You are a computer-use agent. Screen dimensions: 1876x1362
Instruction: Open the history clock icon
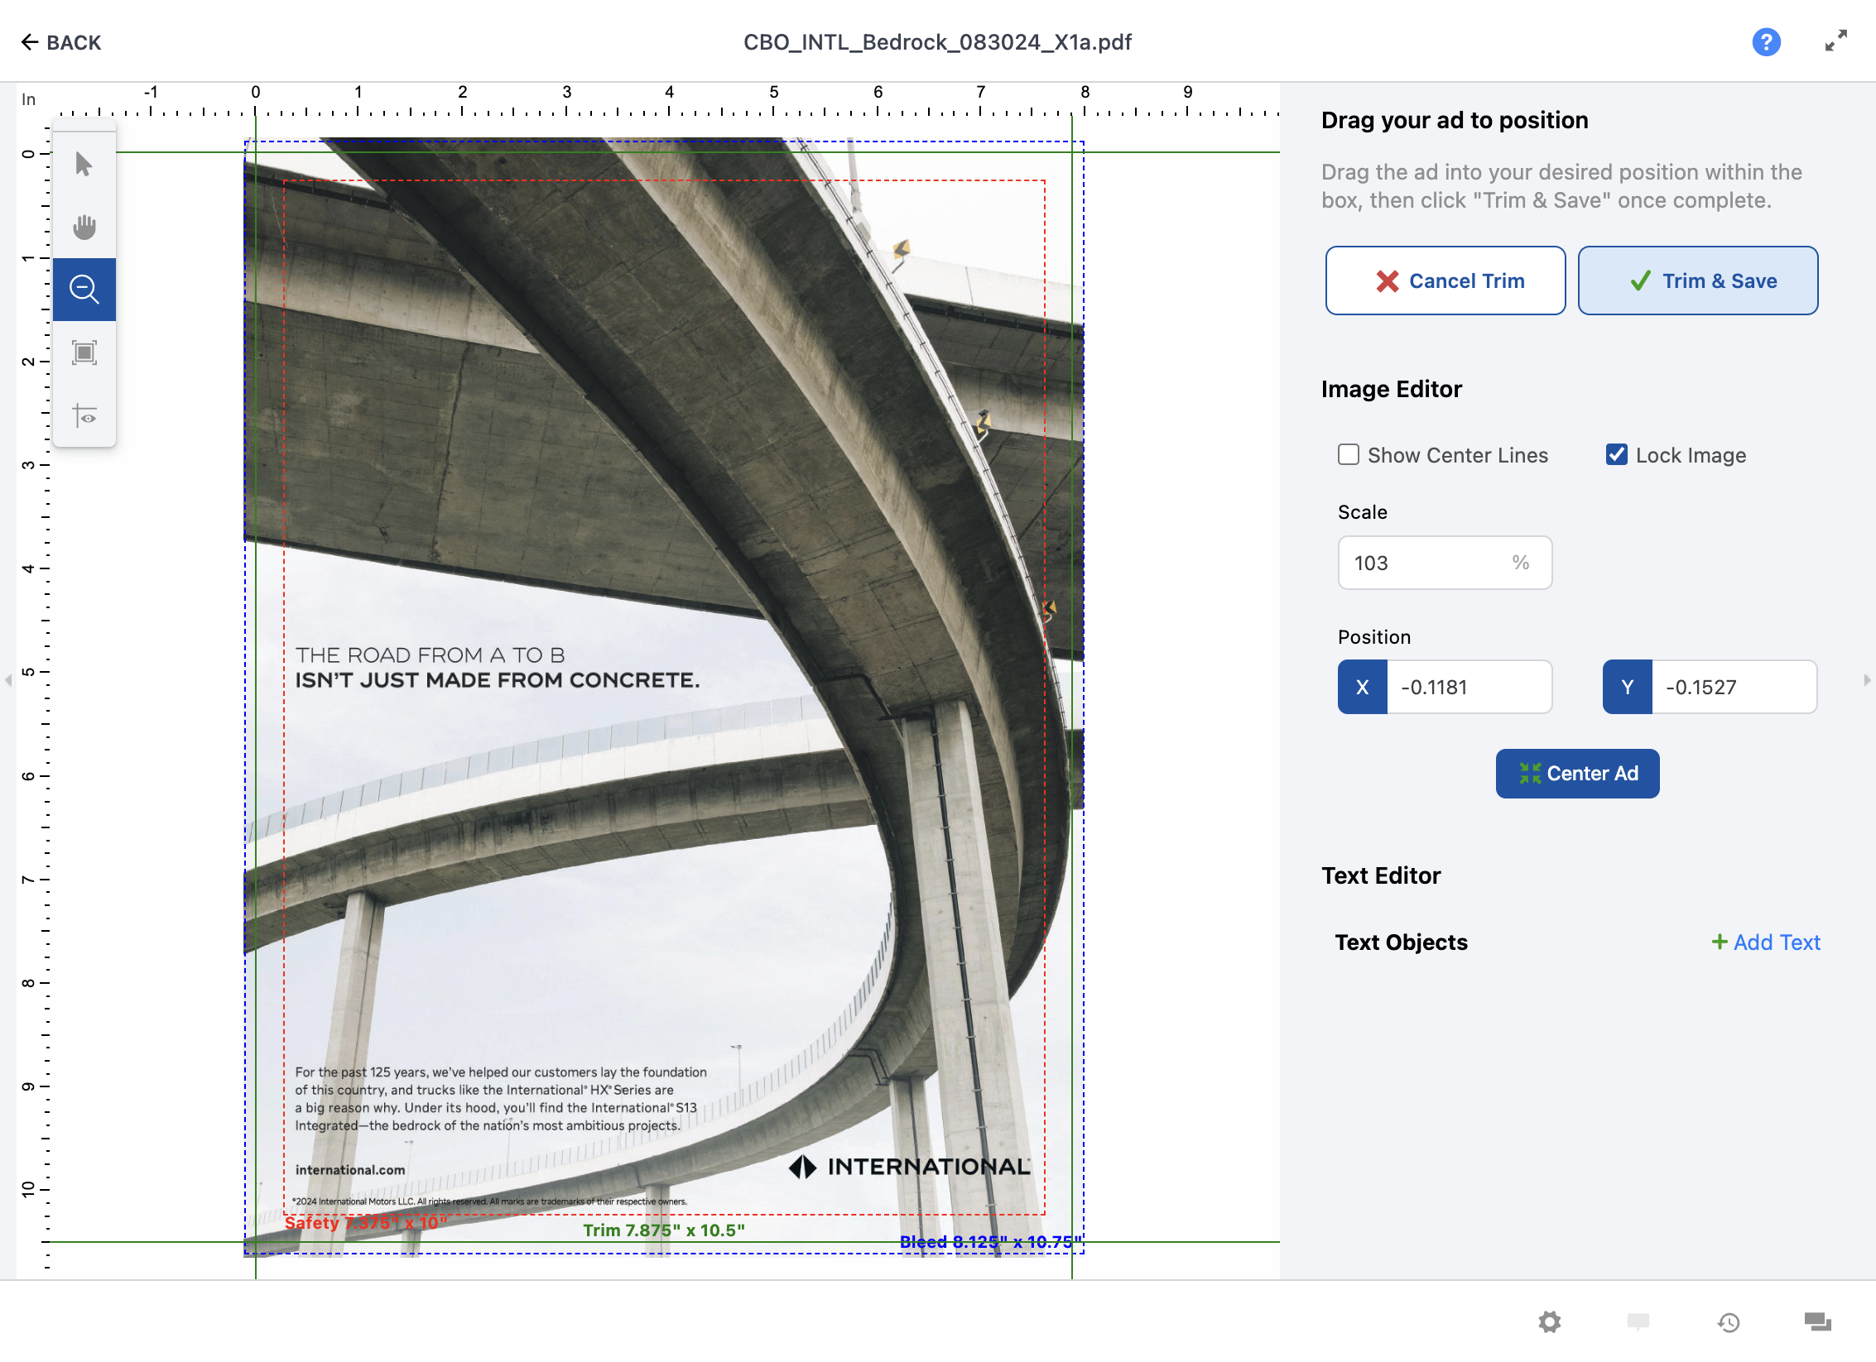pyautogui.click(x=1729, y=1322)
